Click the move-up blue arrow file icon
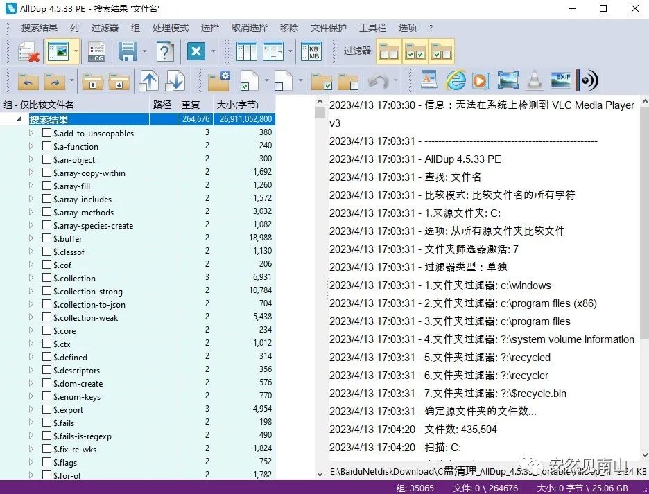Viewport: 649px width, 494px height. click(x=149, y=80)
